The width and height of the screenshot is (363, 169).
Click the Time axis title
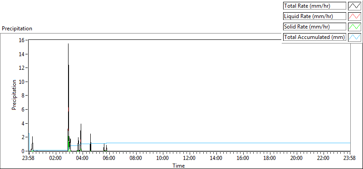tap(178, 165)
